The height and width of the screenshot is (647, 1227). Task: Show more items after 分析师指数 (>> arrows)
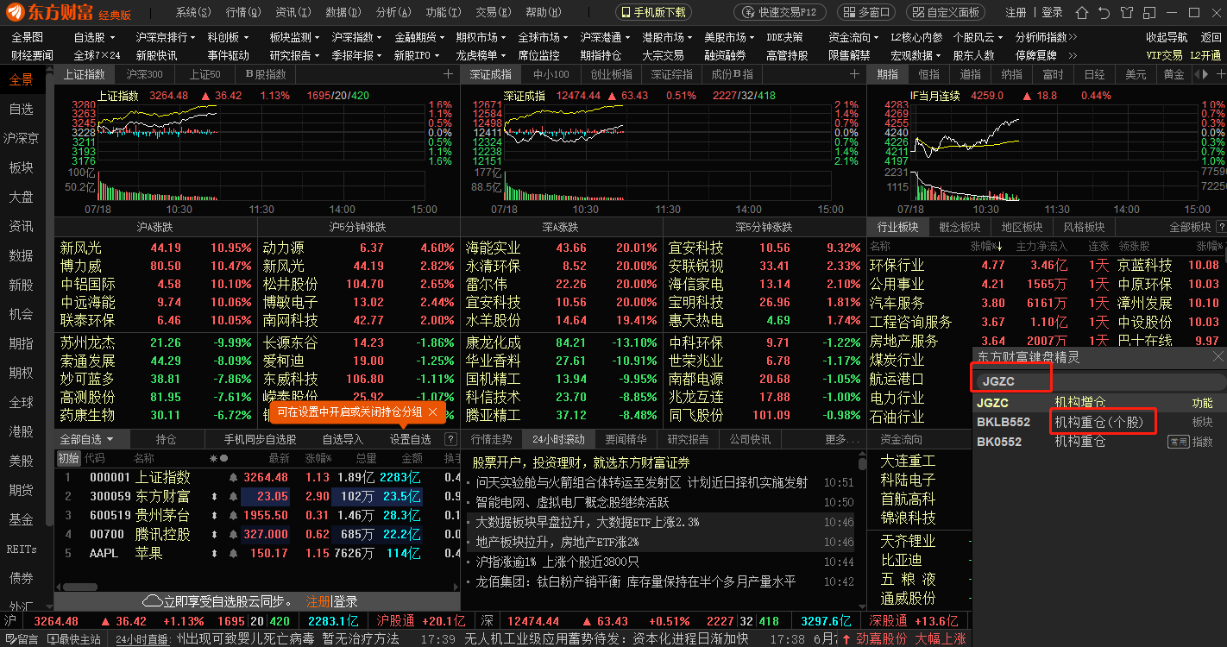pyautogui.click(x=1073, y=38)
